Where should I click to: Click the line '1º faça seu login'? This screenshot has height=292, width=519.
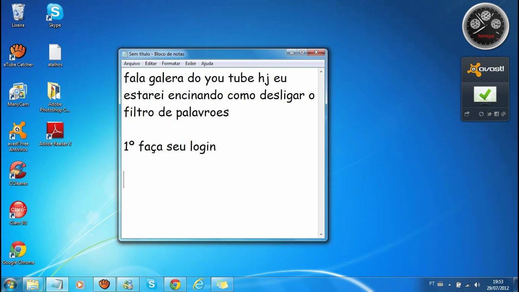click(169, 147)
